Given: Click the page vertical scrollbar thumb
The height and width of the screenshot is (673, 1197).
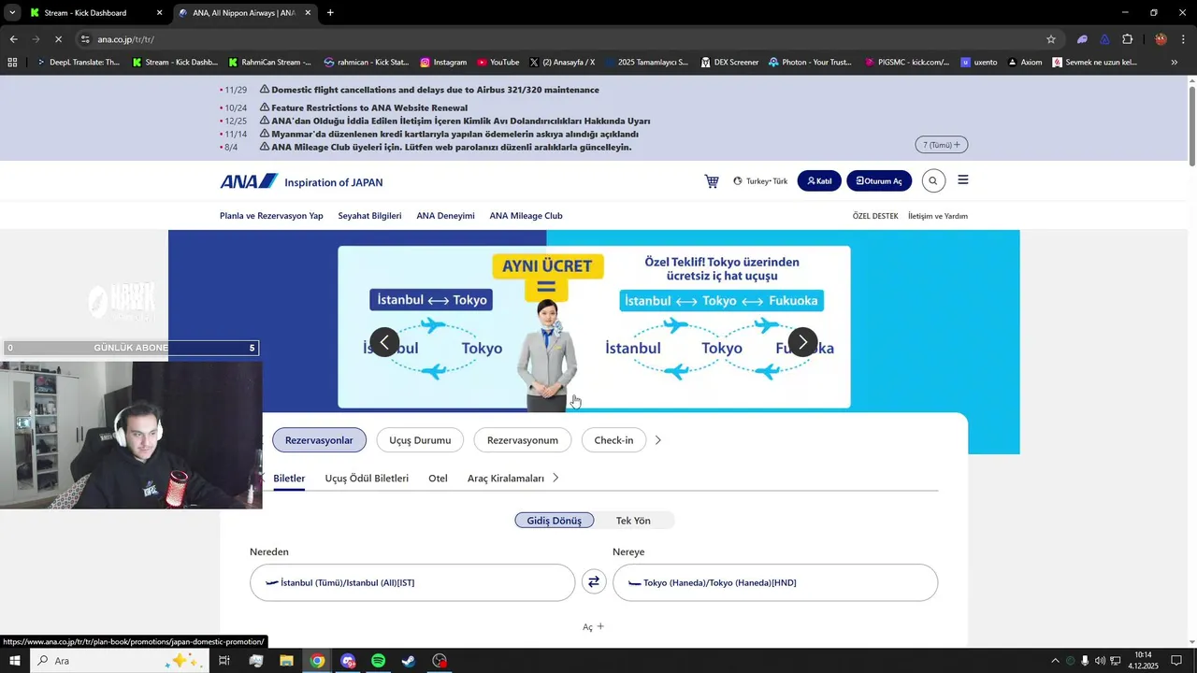Looking at the screenshot, I should coord(1191,126).
